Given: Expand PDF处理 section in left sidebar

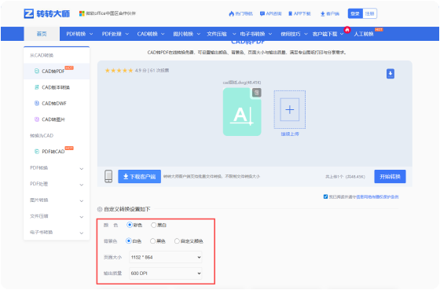Looking at the screenshot, I should click(57, 184).
